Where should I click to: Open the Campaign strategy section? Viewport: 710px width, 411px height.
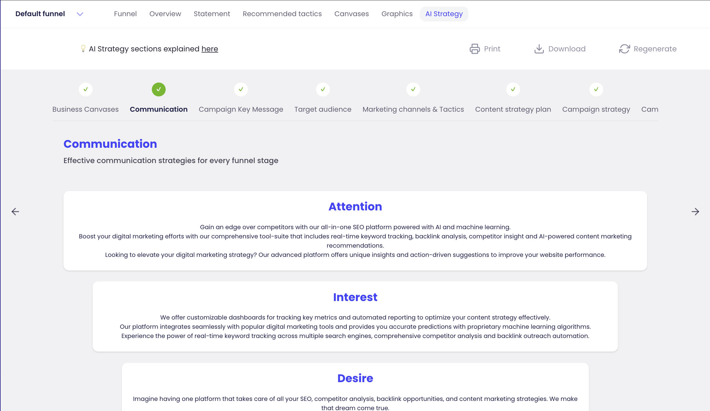point(596,109)
